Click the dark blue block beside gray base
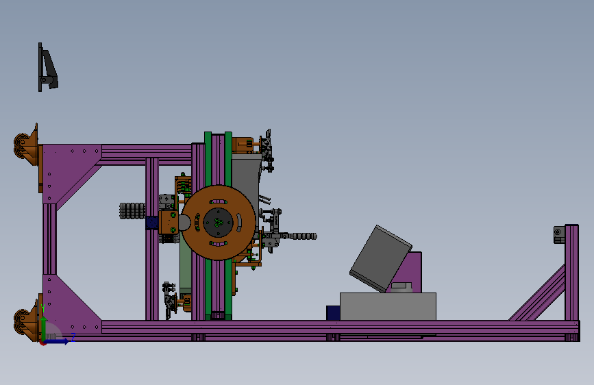Image resolution: width=594 pixels, height=385 pixels. 333,313
